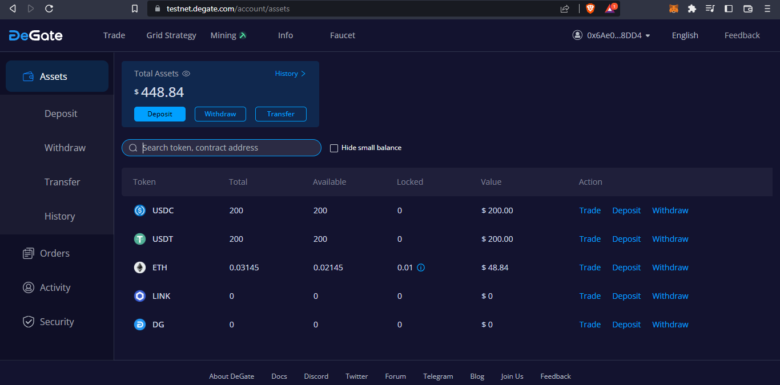Open the Discord footer link

pyautogui.click(x=316, y=376)
